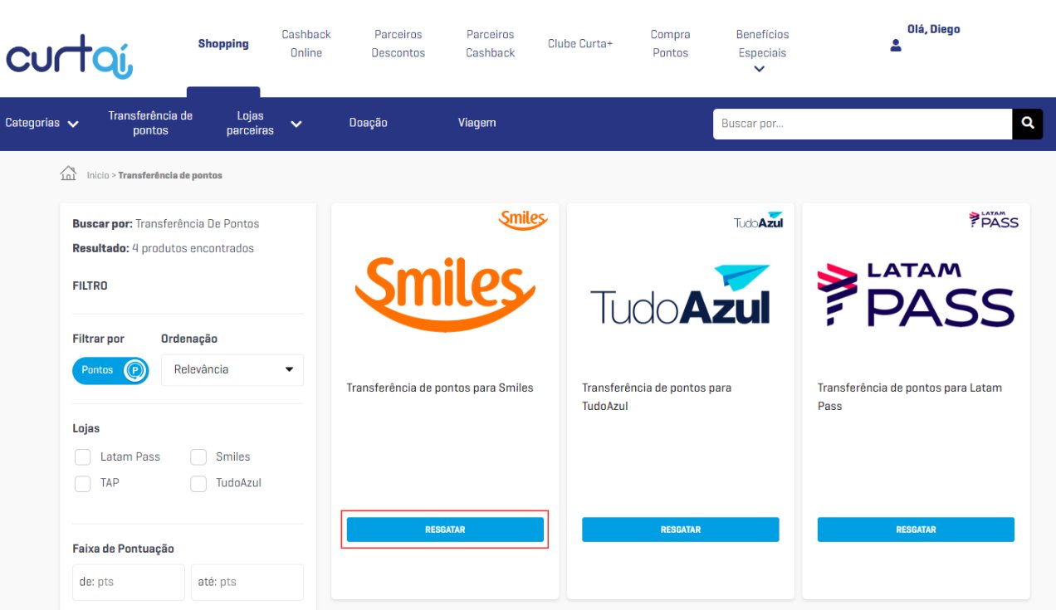1056x610 pixels.
Task: Open the large Latam Pass product image
Action: pos(916,295)
